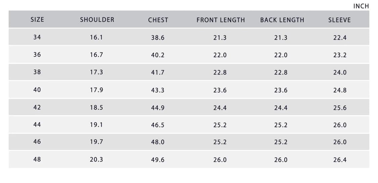
Task: Click the BACK LENGTH column header
Action: 282,20
